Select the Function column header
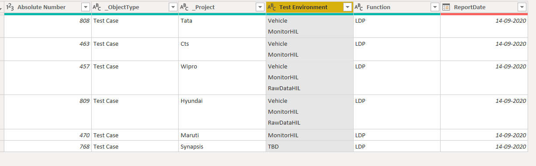Screen dimensions: 536x166 397,7
